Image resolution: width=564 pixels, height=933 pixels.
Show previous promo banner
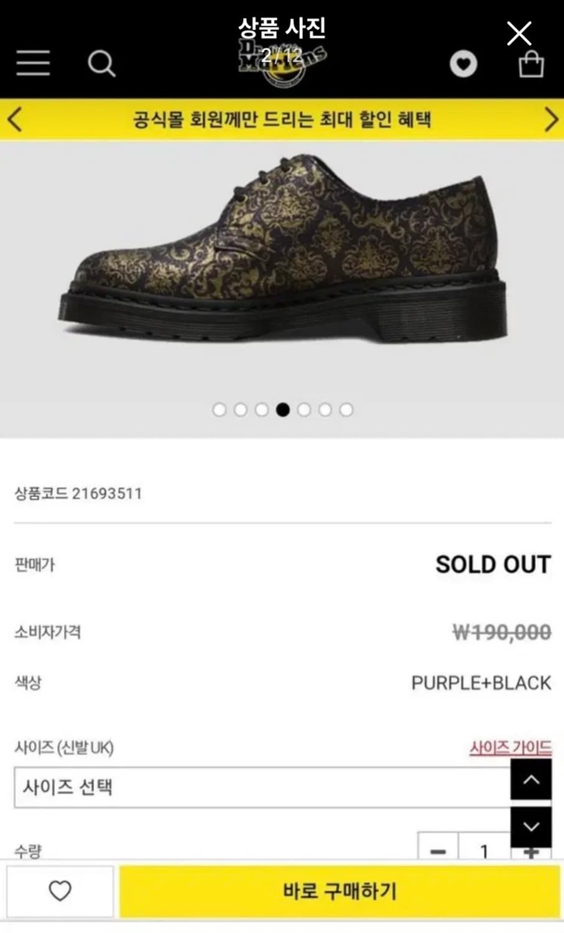(x=15, y=119)
